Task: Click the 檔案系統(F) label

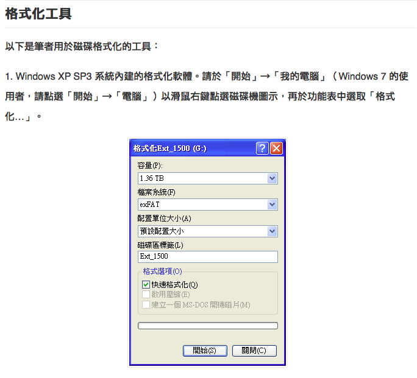Action: click(156, 192)
